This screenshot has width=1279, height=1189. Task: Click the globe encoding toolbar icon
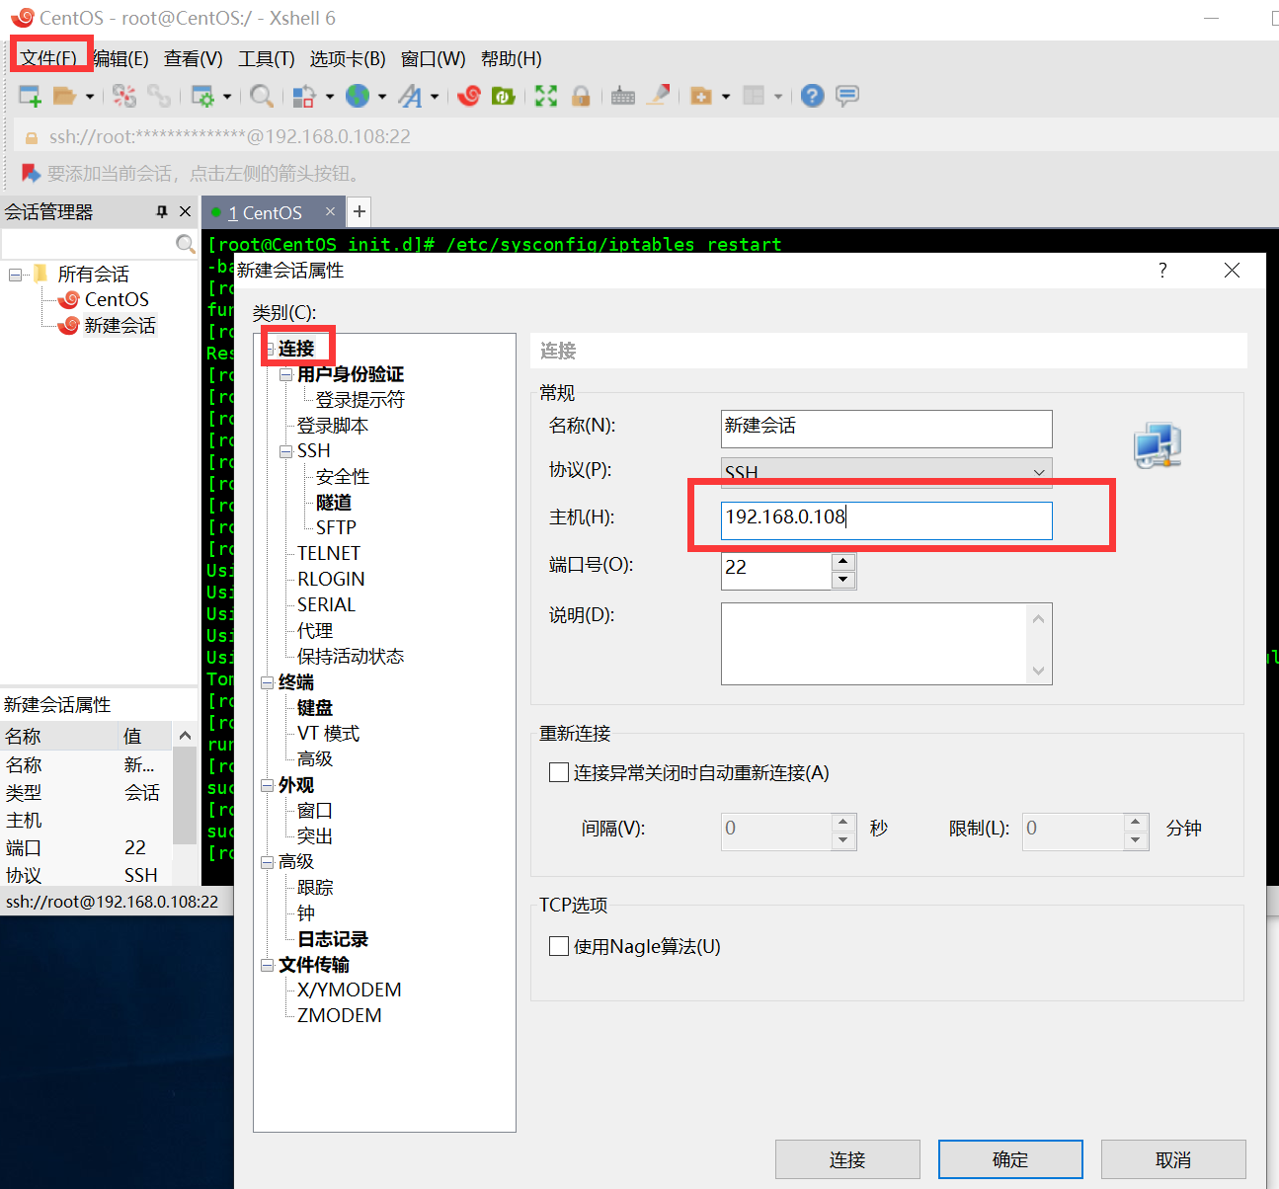pos(358,96)
